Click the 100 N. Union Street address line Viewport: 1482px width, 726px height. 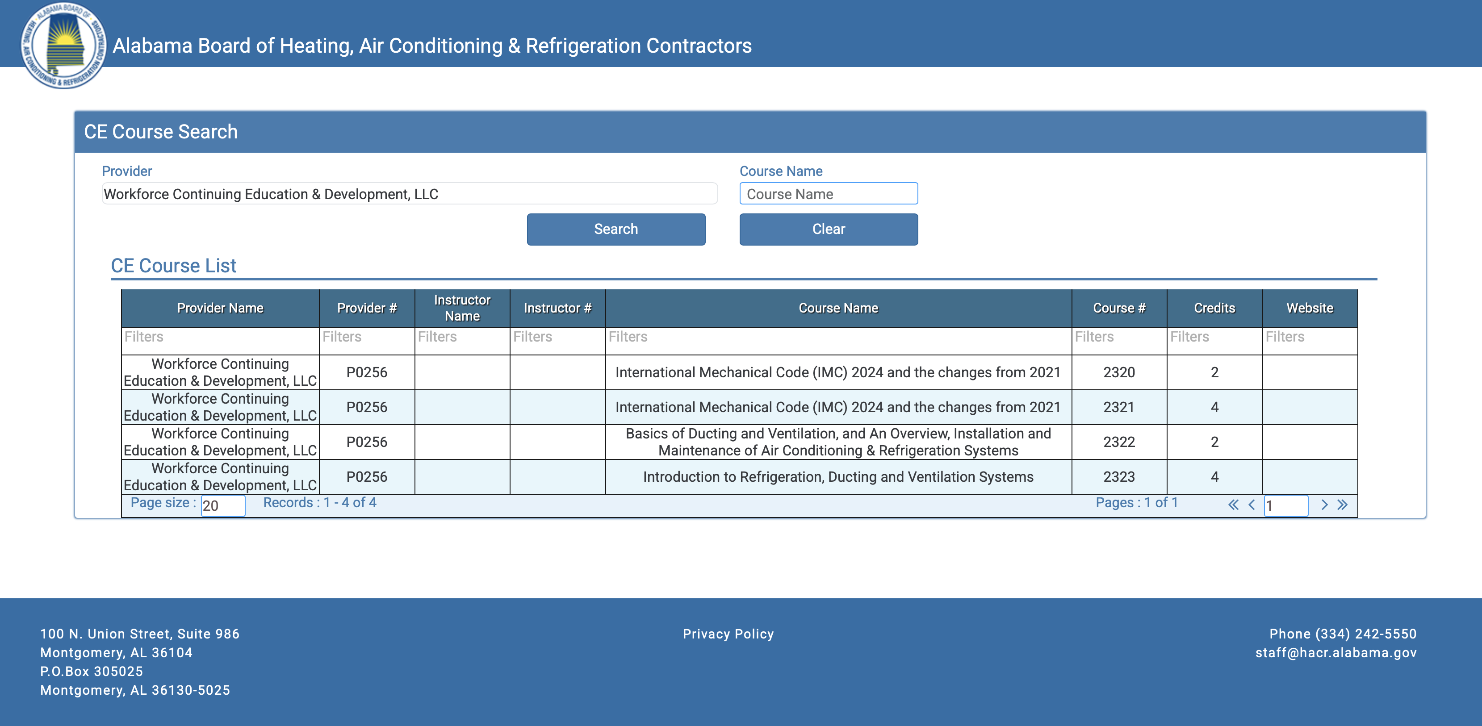click(x=140, y=634)
